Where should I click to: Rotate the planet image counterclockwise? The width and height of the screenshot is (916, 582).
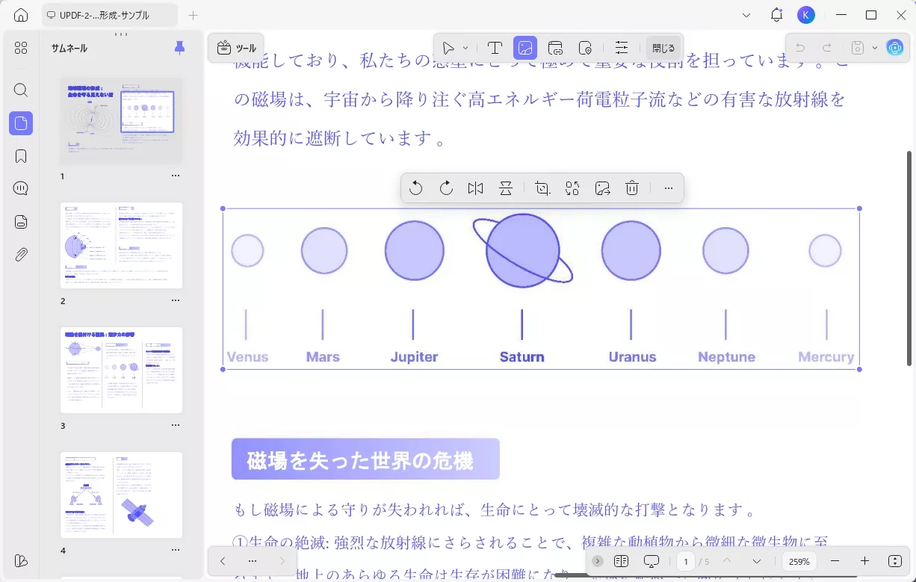(x=416, y=188)
